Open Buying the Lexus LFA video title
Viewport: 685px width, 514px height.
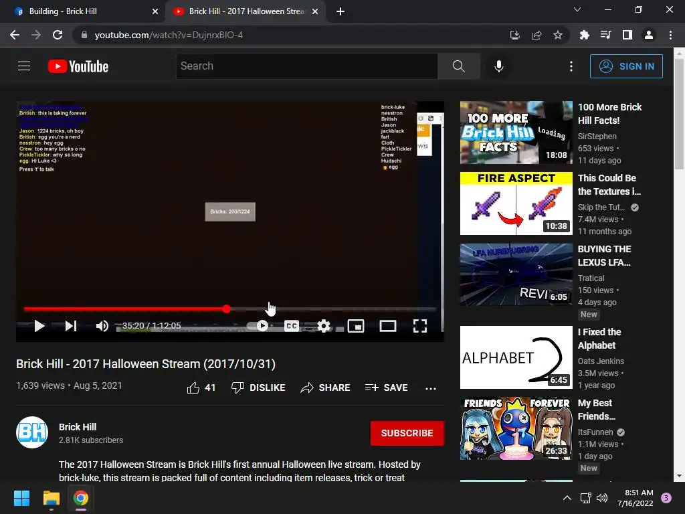(x=604, y=256)
